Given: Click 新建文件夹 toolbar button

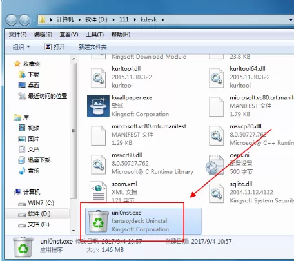Looking at the screenshot, I should [93, 47].
